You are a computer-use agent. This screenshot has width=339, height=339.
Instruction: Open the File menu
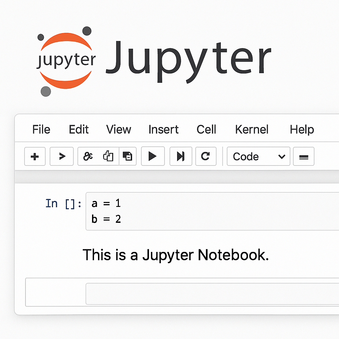pyautogui.click(x=41, y=129)
